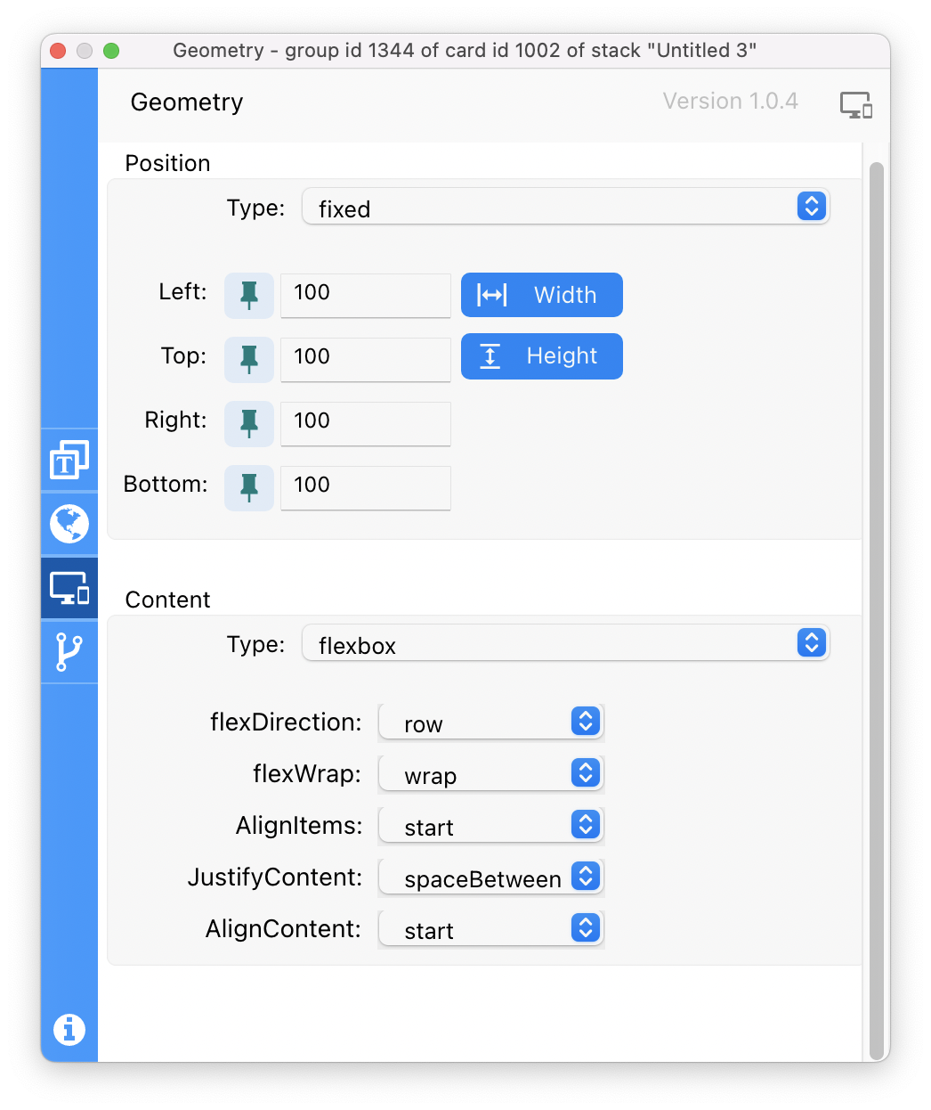Open the branch sidebar panel
Viewport: 931px width, 1110px height.
click(x=69, y=652)
